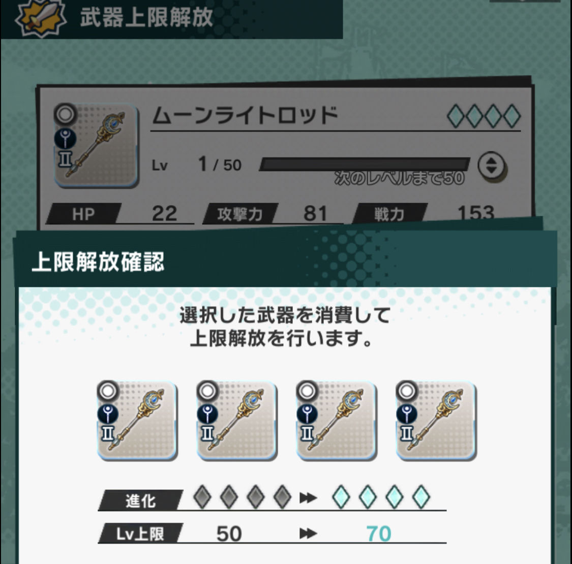Click the 進化 label
572x564 pixels.
[x=140, y=500]
